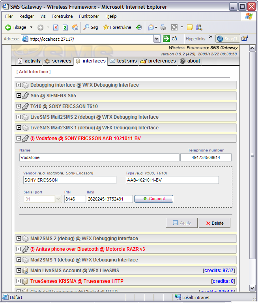Switch to the activity tab

[x=29, y=61]
